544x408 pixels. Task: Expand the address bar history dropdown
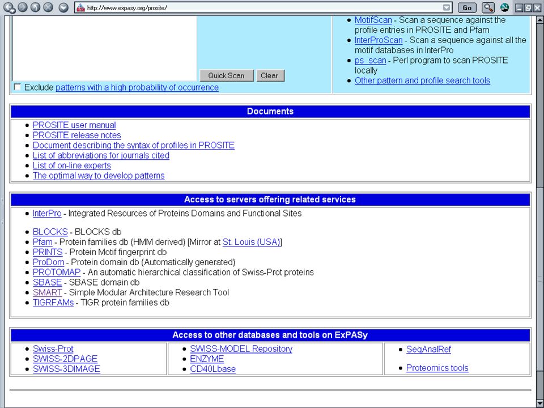tap(447, 7)
